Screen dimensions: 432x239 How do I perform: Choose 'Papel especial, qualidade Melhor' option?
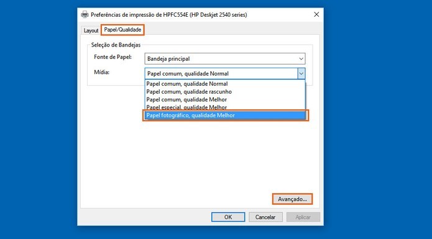(225, 107)
